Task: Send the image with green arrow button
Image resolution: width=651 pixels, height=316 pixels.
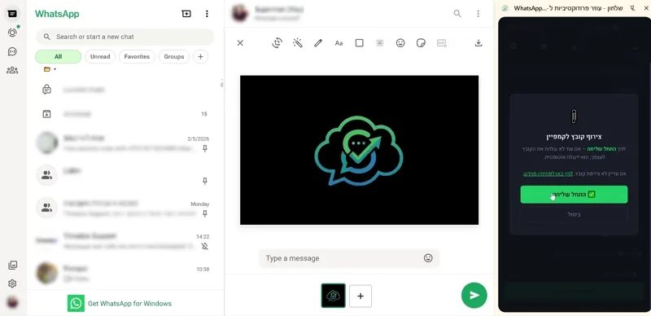Action: (474, 295)
